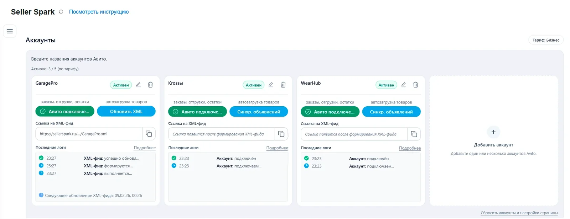Copy the Krossы XML feed link
The height and width of the screenshot is (219, 570).
(x=281, y=134)
